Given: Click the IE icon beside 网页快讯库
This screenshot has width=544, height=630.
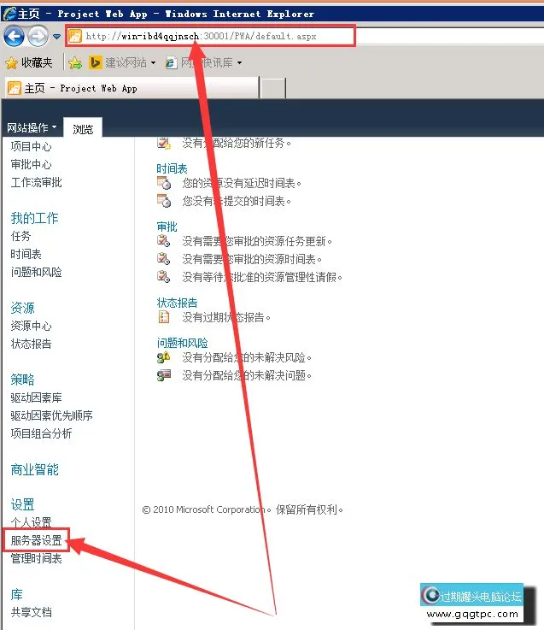Looking at the screenshot, I should [171, 62].
